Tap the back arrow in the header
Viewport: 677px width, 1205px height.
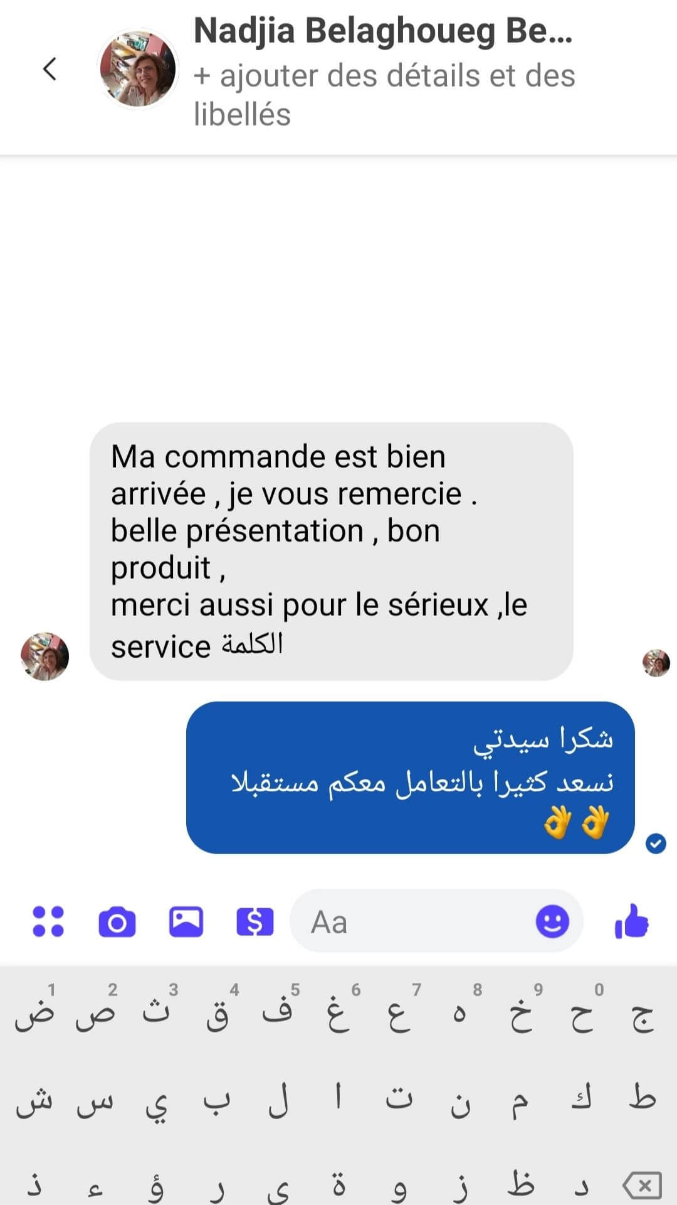coord(50,69)
